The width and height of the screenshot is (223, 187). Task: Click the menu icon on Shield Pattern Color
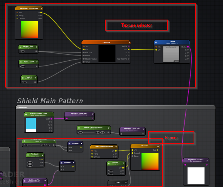pos(26,114)
